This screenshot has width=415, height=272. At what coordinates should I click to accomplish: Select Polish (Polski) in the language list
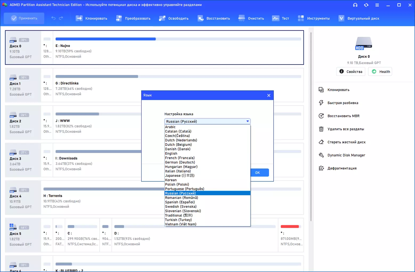click(x=207, y=184)
